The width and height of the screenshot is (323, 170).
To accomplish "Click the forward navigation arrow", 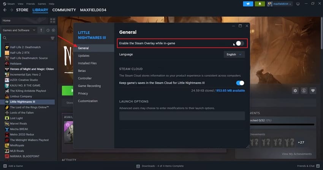I will (11, 10).
